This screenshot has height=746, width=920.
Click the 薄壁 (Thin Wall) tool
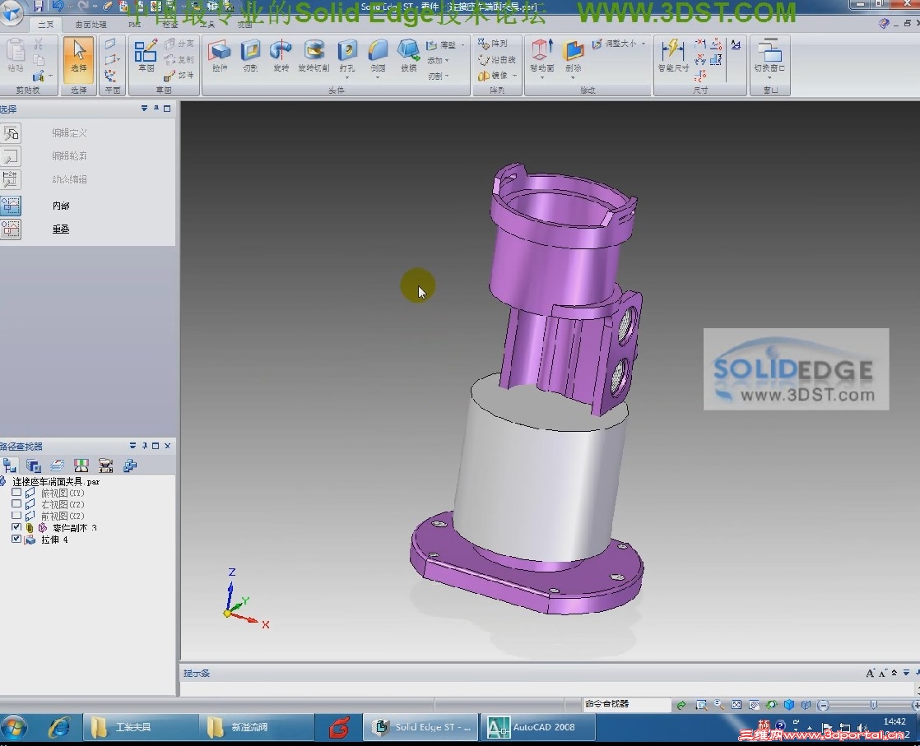point(442,45)
